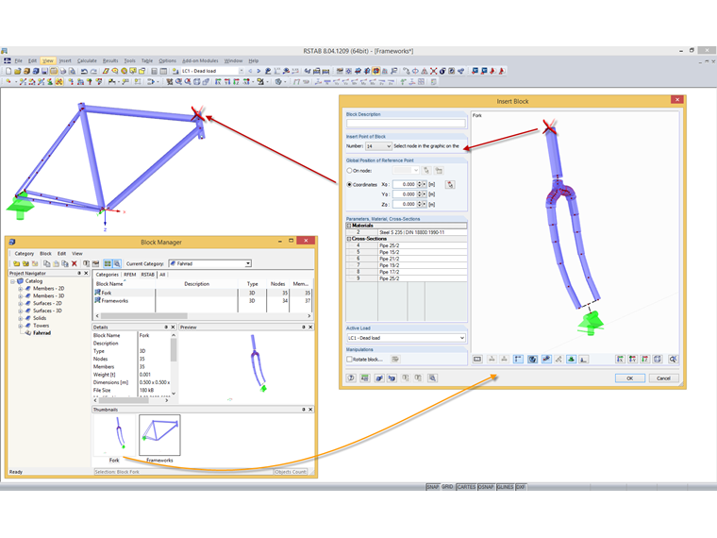Open the Calculate menu
The width and height of the screenshot is (717, 538).
point(87,60)
